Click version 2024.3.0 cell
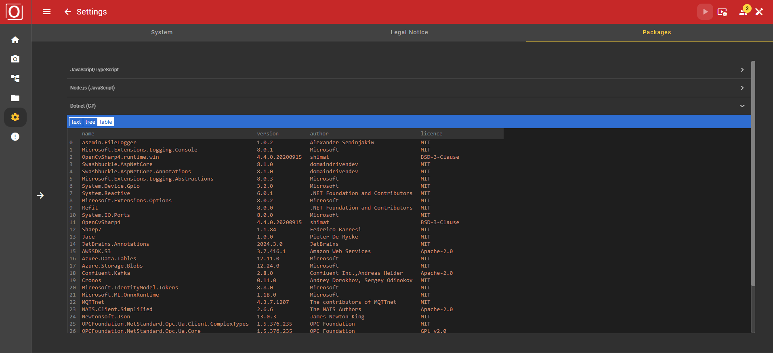Viewport: 773px width, 353px height. (270, 244)
